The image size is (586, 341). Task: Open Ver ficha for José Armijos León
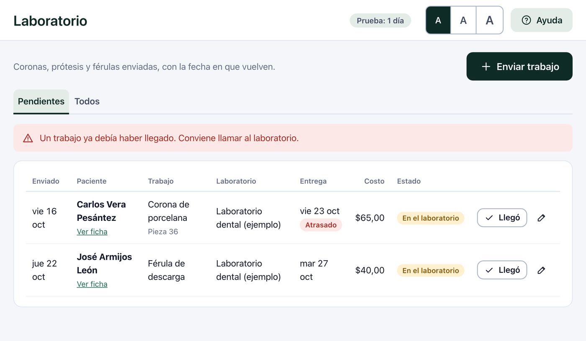click(92, 284)
